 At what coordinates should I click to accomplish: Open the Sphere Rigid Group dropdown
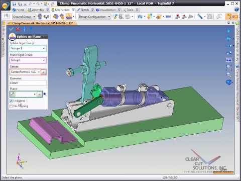click(44, 48)
